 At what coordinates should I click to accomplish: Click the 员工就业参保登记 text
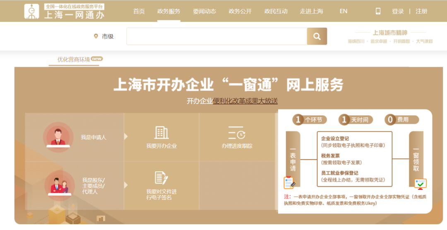339,173
